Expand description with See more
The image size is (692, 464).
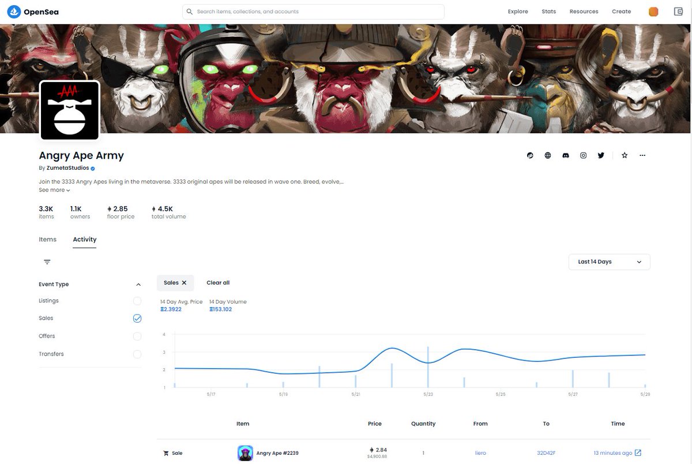(x=54, y=190)
